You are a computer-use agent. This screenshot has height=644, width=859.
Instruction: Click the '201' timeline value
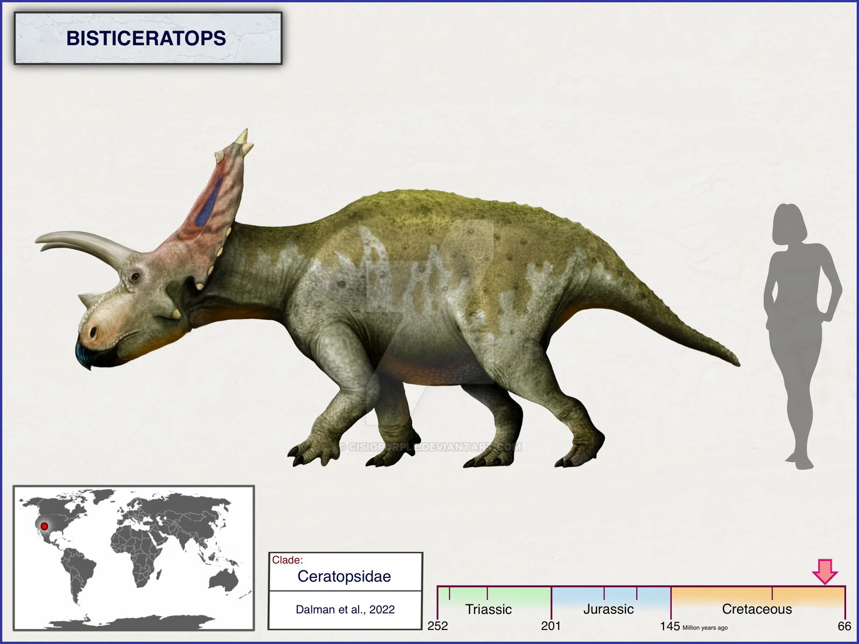coord(551,626)
